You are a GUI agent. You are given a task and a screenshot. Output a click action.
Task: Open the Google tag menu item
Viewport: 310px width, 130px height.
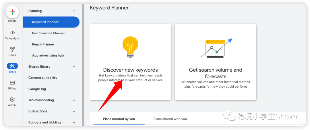pyautogui.click(x=37, y=89)
